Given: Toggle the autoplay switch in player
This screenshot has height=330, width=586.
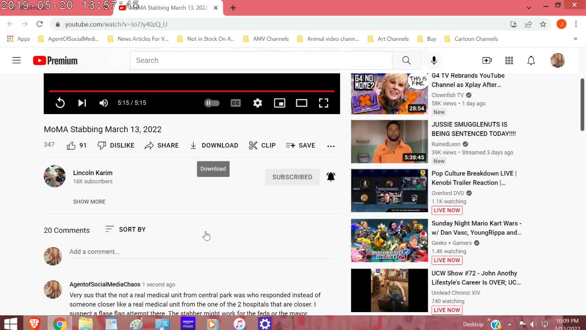Looking at the screenshot, I should click(212, 103).
